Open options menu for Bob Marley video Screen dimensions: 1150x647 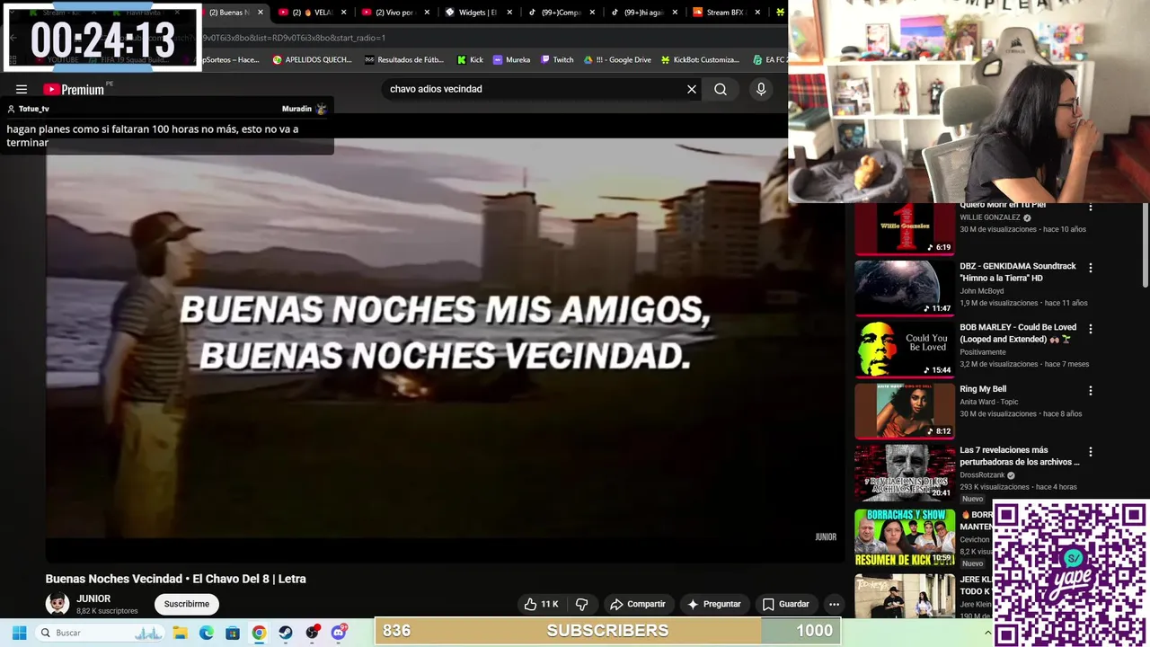[x=1091, y=329]
